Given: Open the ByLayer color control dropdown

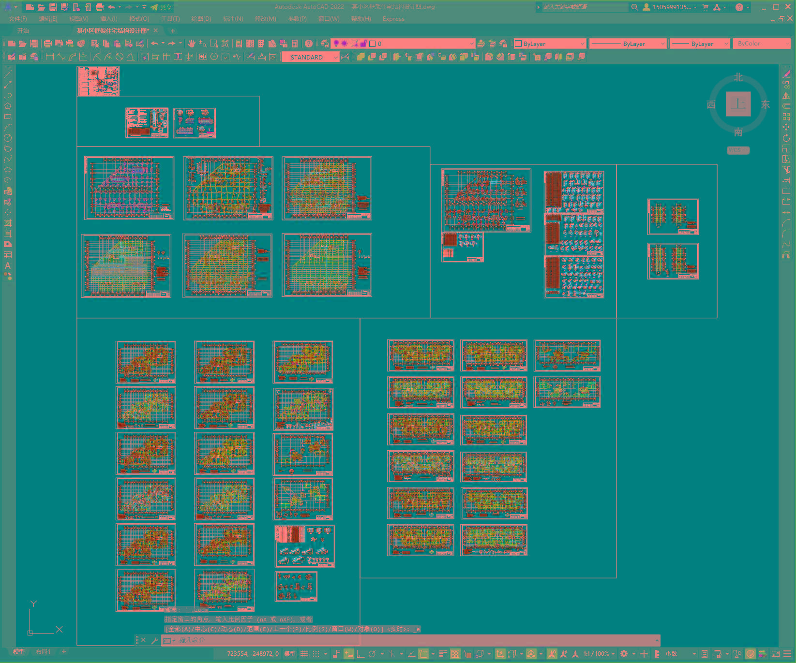Looking at the screenshot, I should coord(550,44).
